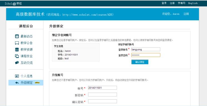The height and width of the screenshot is (106, 207).
Task: Click the 互动交流 chat bubble icon
Action: pyautogui.click(x=17, y=63)
